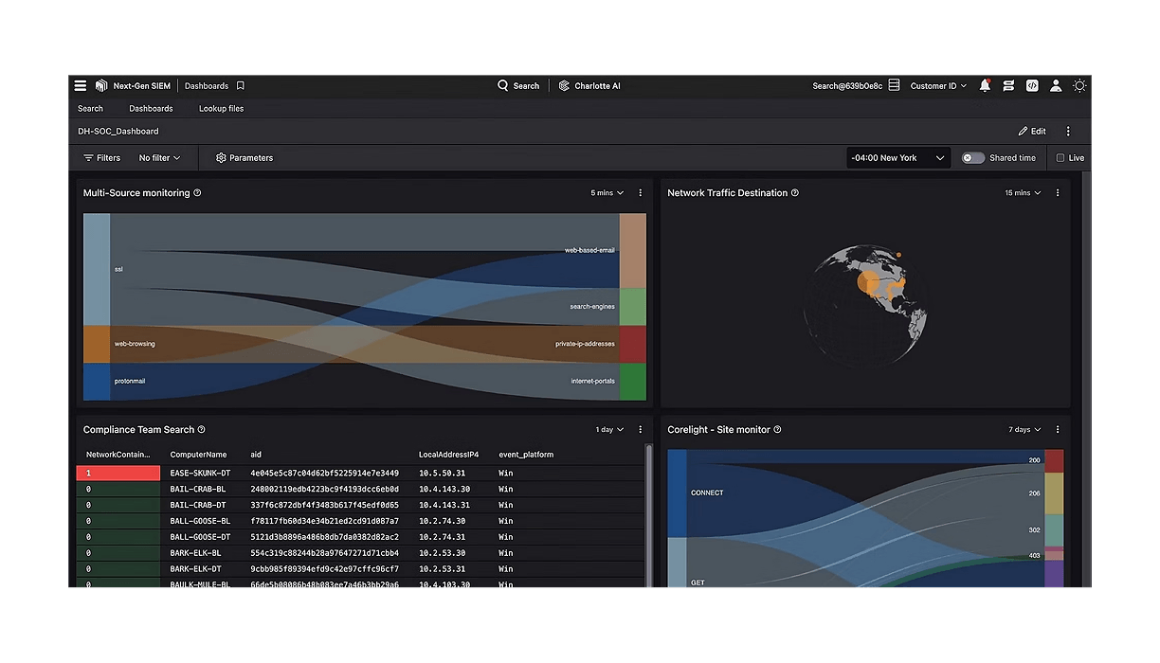Open the user profile icon

pyautogui.click(x=1056, y=85)
